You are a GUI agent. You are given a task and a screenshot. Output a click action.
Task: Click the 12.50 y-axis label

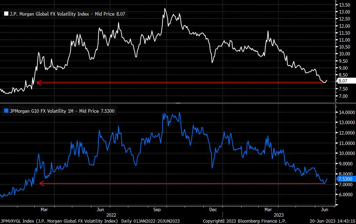click(345, 19)
